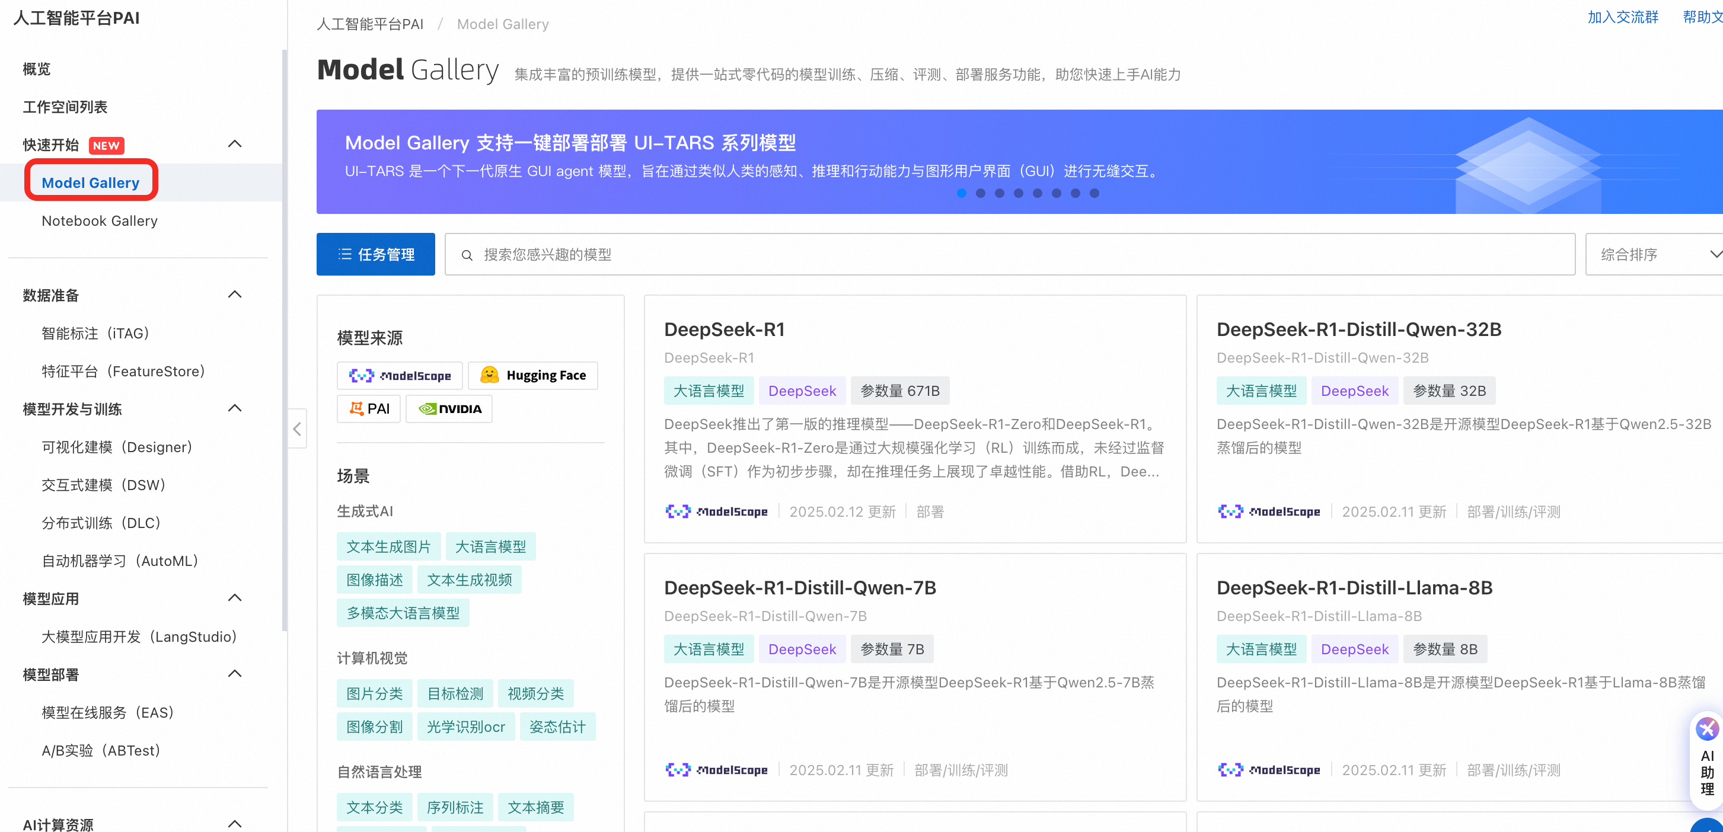Toggle the 大语言模型 scenario filter tag

tap(490, 546)
